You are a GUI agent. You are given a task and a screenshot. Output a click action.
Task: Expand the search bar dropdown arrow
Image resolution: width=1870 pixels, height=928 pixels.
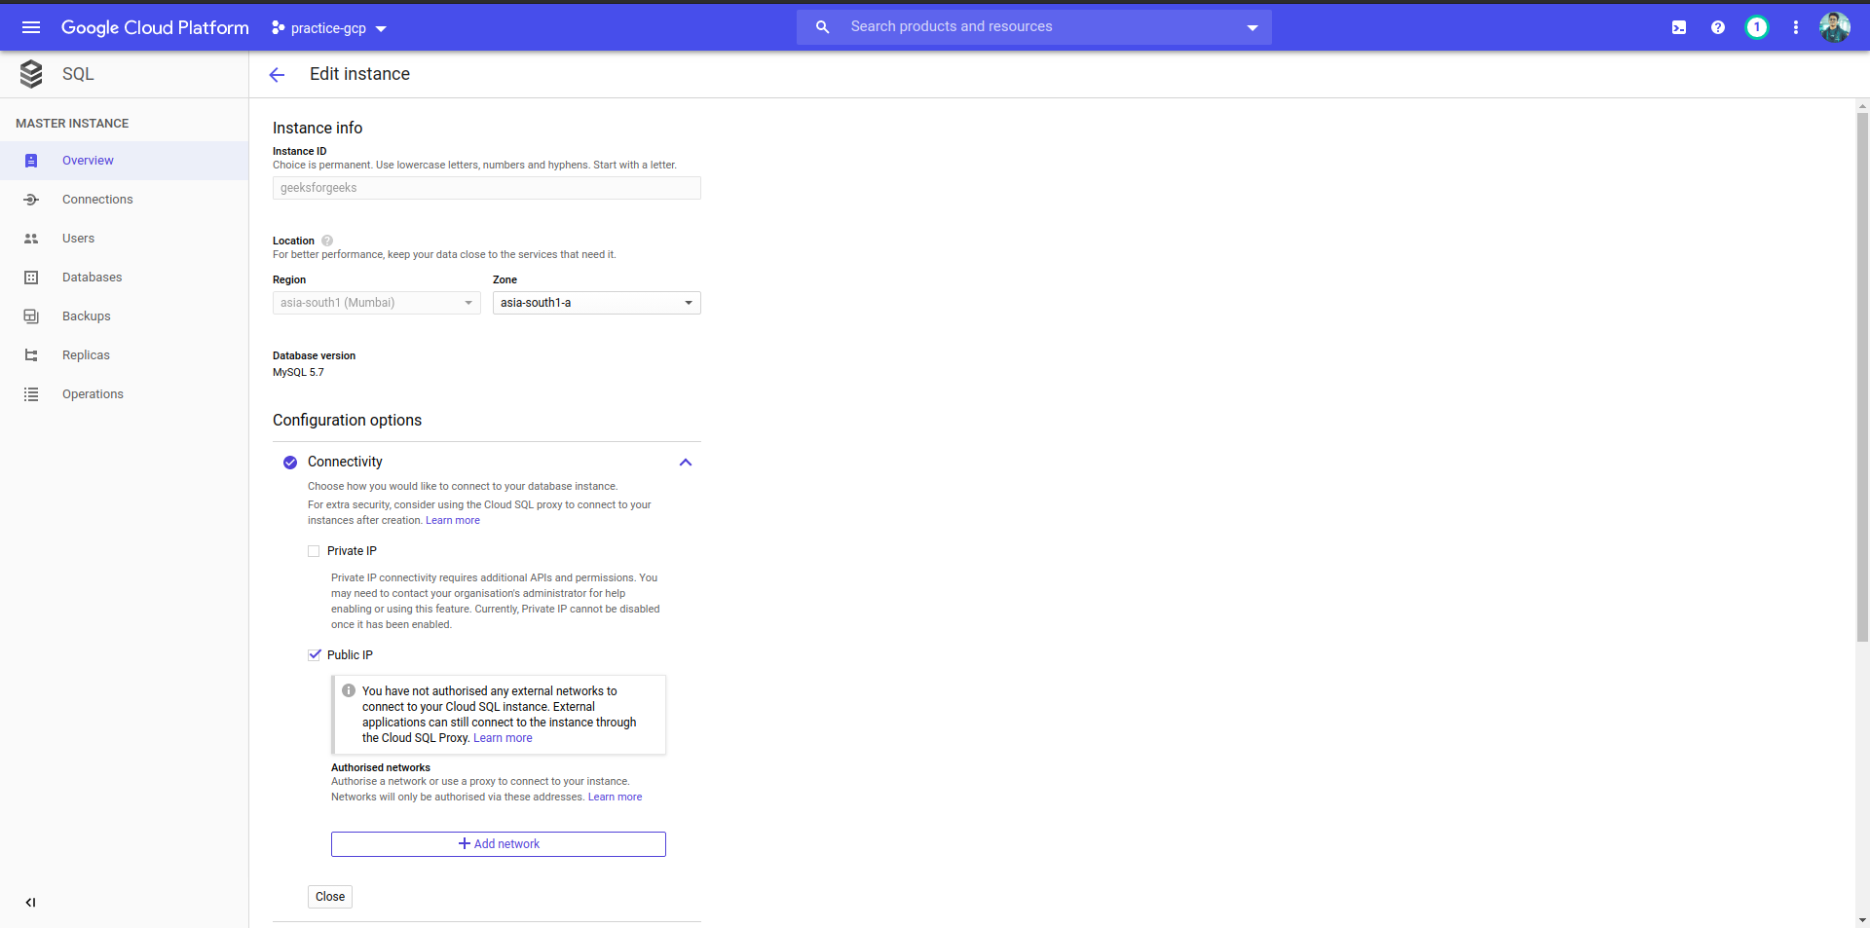point(1253,27)
